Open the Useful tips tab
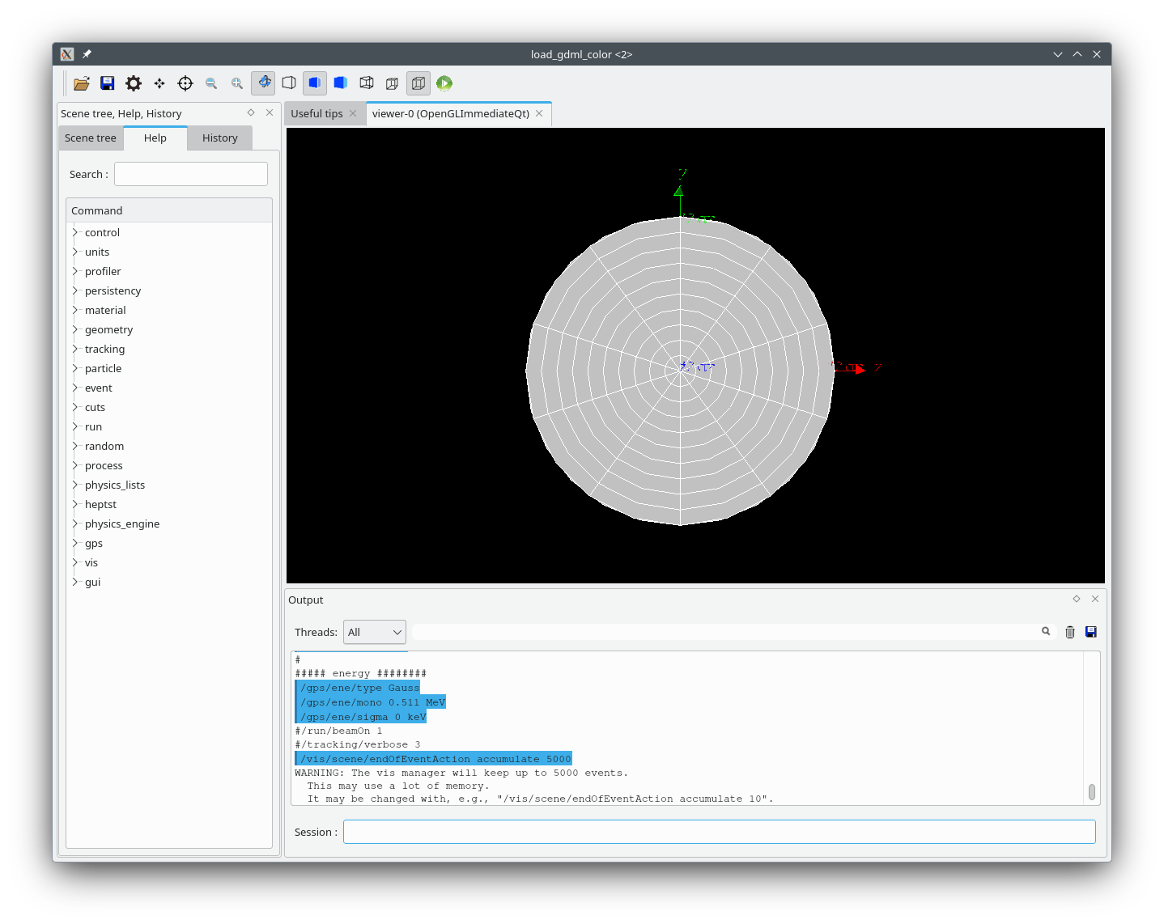This screenshot has width=1164, height=924. pyautogui.click(x=317, y=113)
